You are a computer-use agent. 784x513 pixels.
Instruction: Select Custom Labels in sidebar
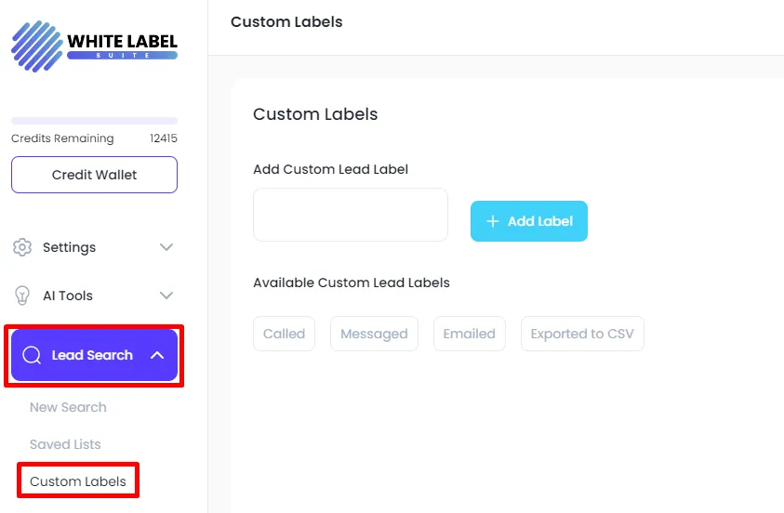[x=78, y=481]
